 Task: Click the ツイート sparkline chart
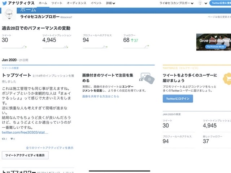click(14, 47)
